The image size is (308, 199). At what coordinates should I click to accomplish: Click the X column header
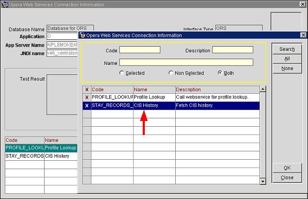pos(87,90)
